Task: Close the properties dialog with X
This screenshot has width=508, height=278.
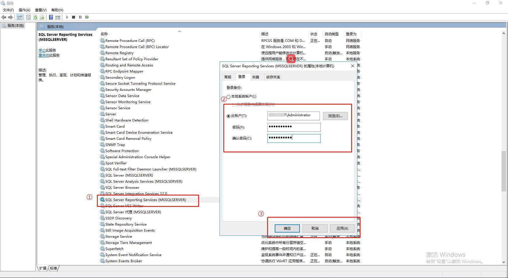Action: point(352,66)
